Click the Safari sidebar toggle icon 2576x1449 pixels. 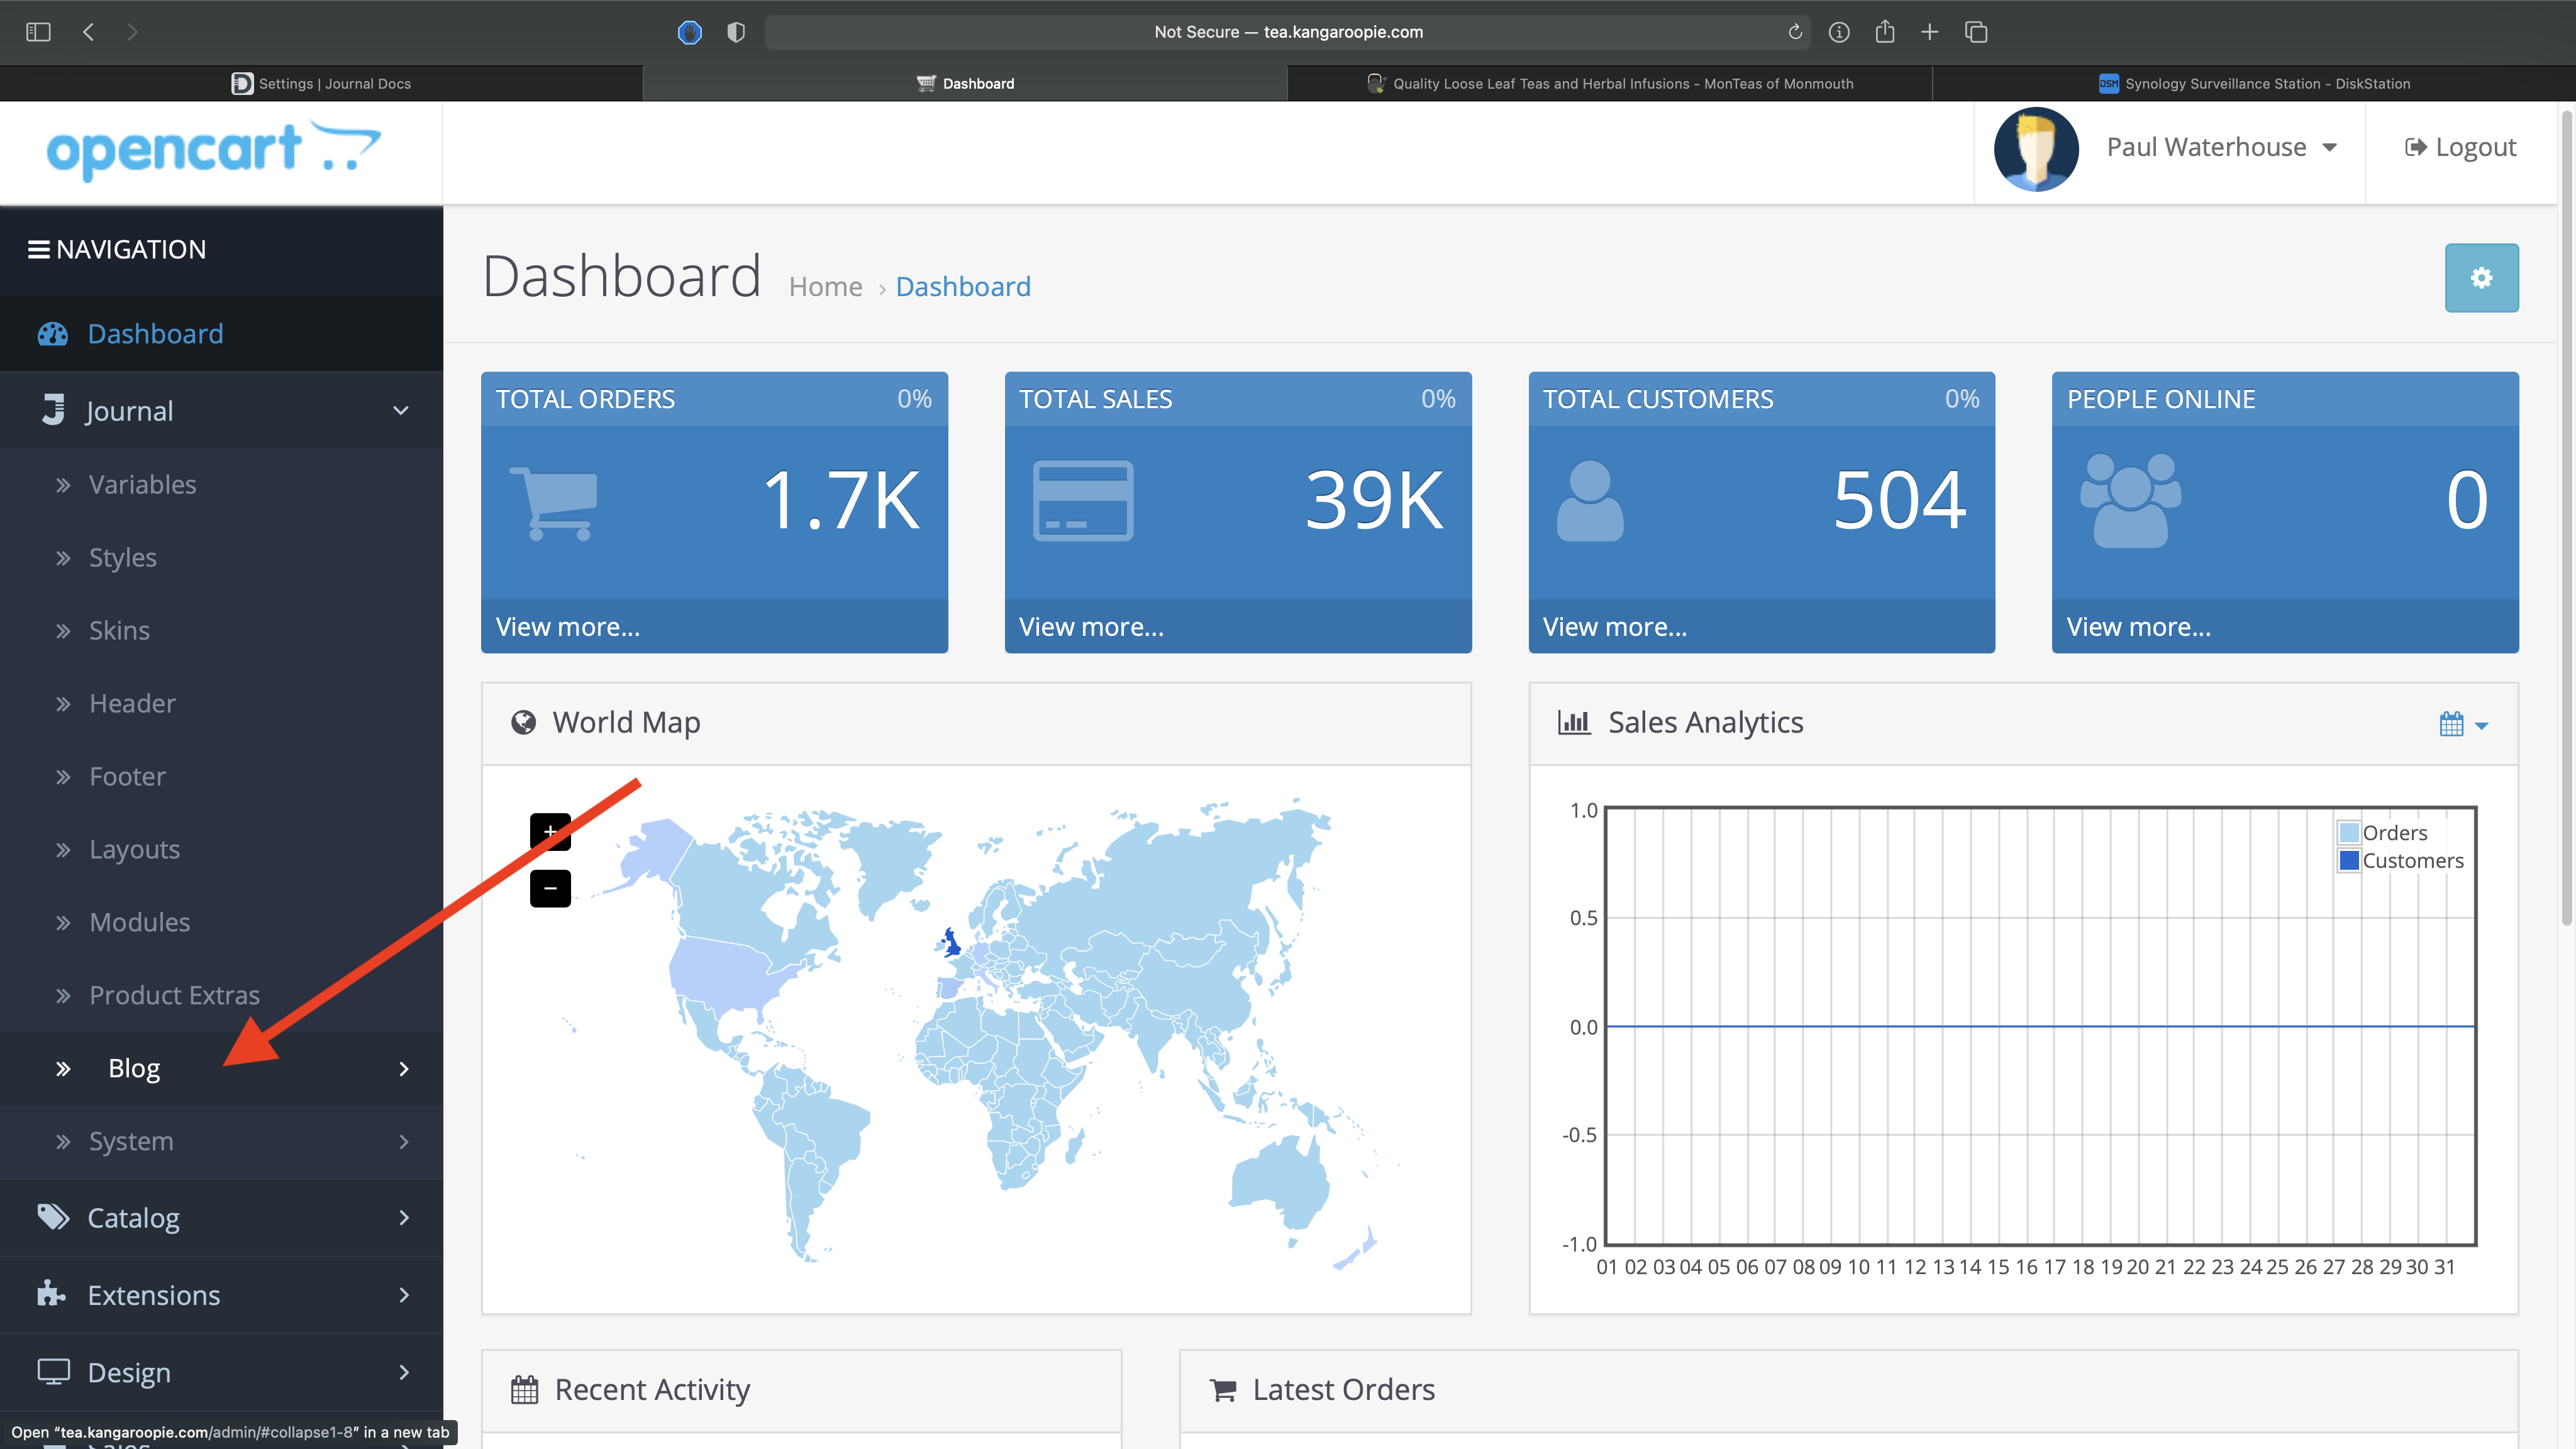(38, 32)
